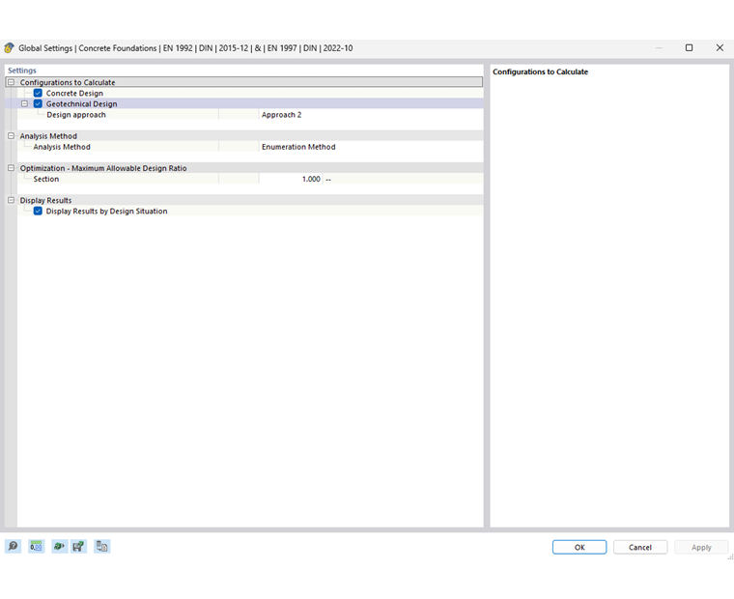Click the Settings panel heading
Screen dimensions: 734x599
[22, 71]
